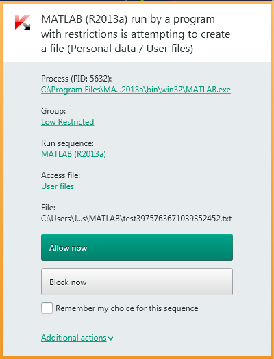
Task: Open the User files access link
Action: click(x=58, y=186)
